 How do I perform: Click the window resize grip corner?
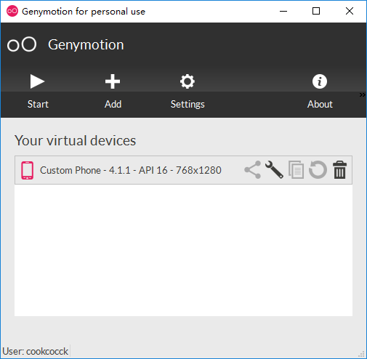click(362, 354)
